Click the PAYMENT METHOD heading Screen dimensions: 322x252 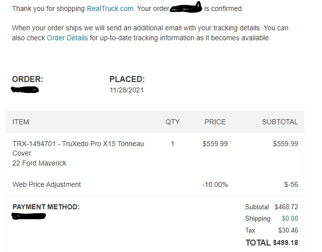pos(46,207)
